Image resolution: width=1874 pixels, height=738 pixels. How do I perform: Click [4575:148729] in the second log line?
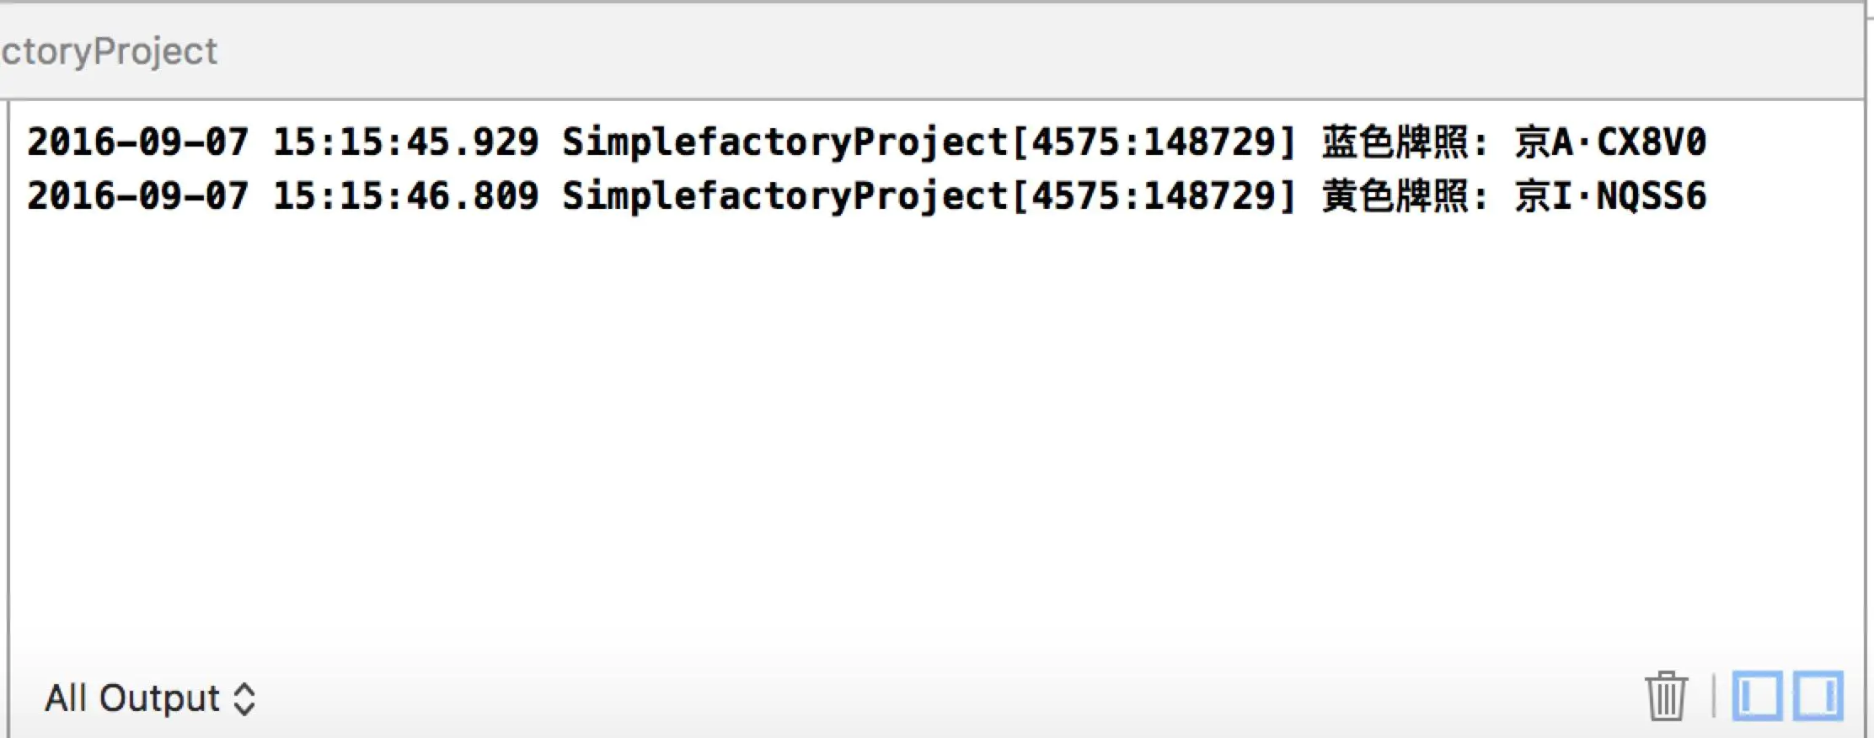(1153, 195)
